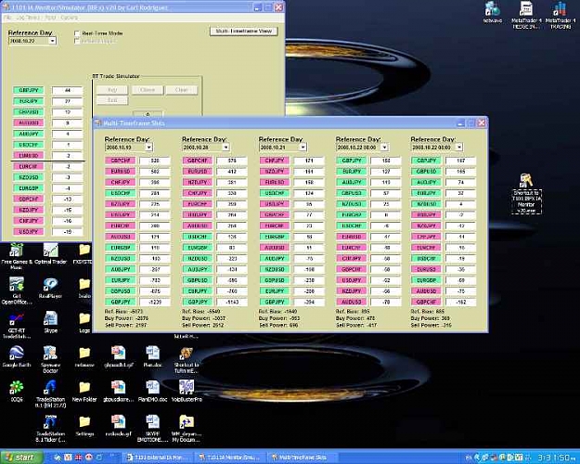This screenshot has height=464, width=580.
Task: Enable the Real-Time Mode checkbox
Action: click(x=77, y=33)
